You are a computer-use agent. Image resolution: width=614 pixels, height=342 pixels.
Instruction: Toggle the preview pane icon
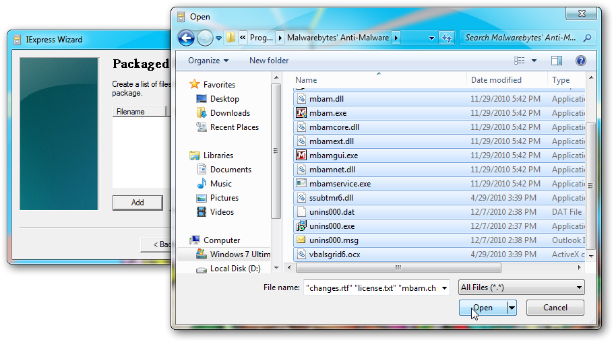coord(557,61)
